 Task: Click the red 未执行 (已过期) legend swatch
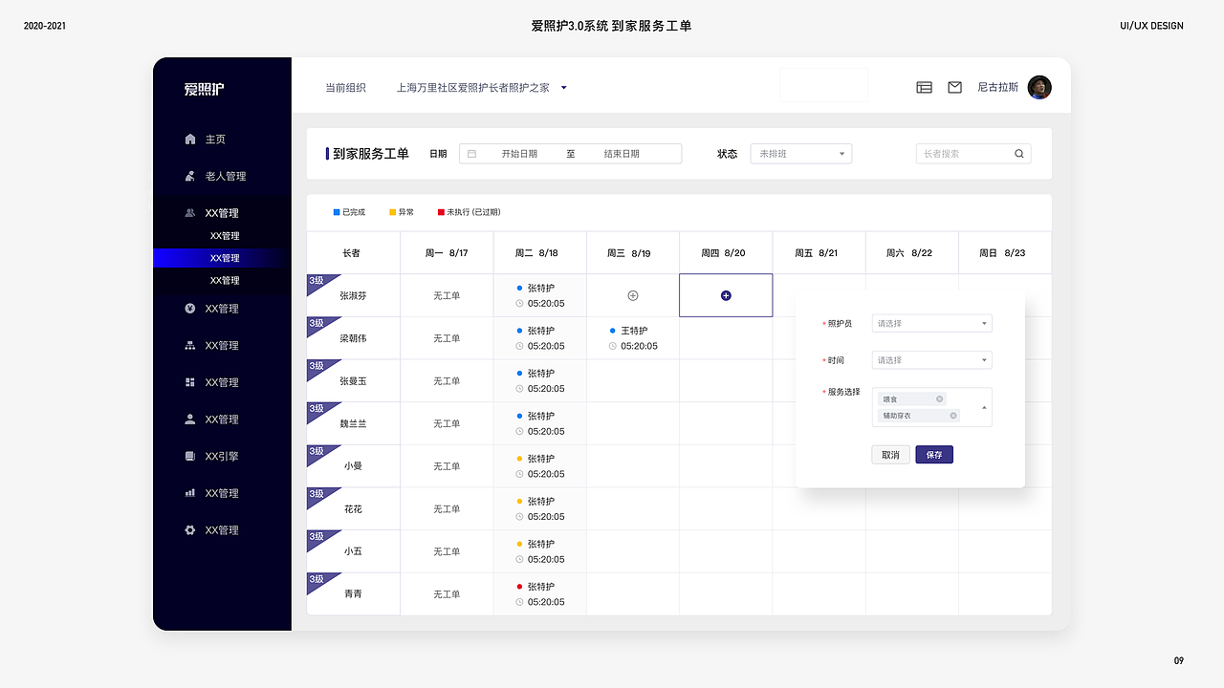(441, 212)
